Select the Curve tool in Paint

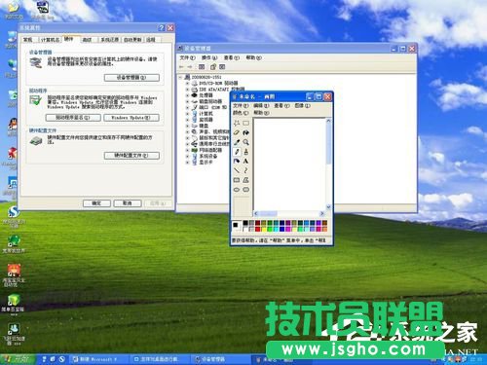click(246, 170)
